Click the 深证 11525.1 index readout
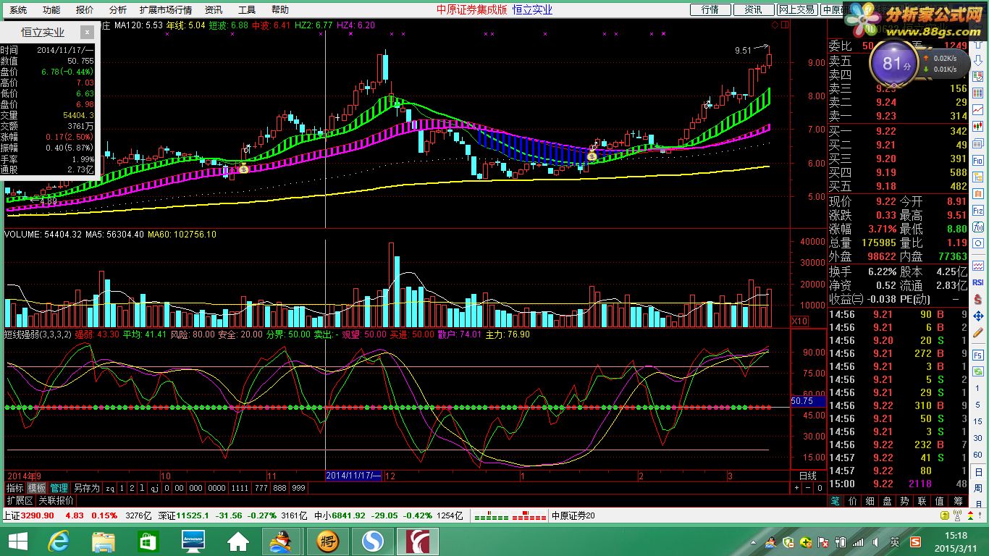This screenshot has width=989, height=556. tap(184, 515)
